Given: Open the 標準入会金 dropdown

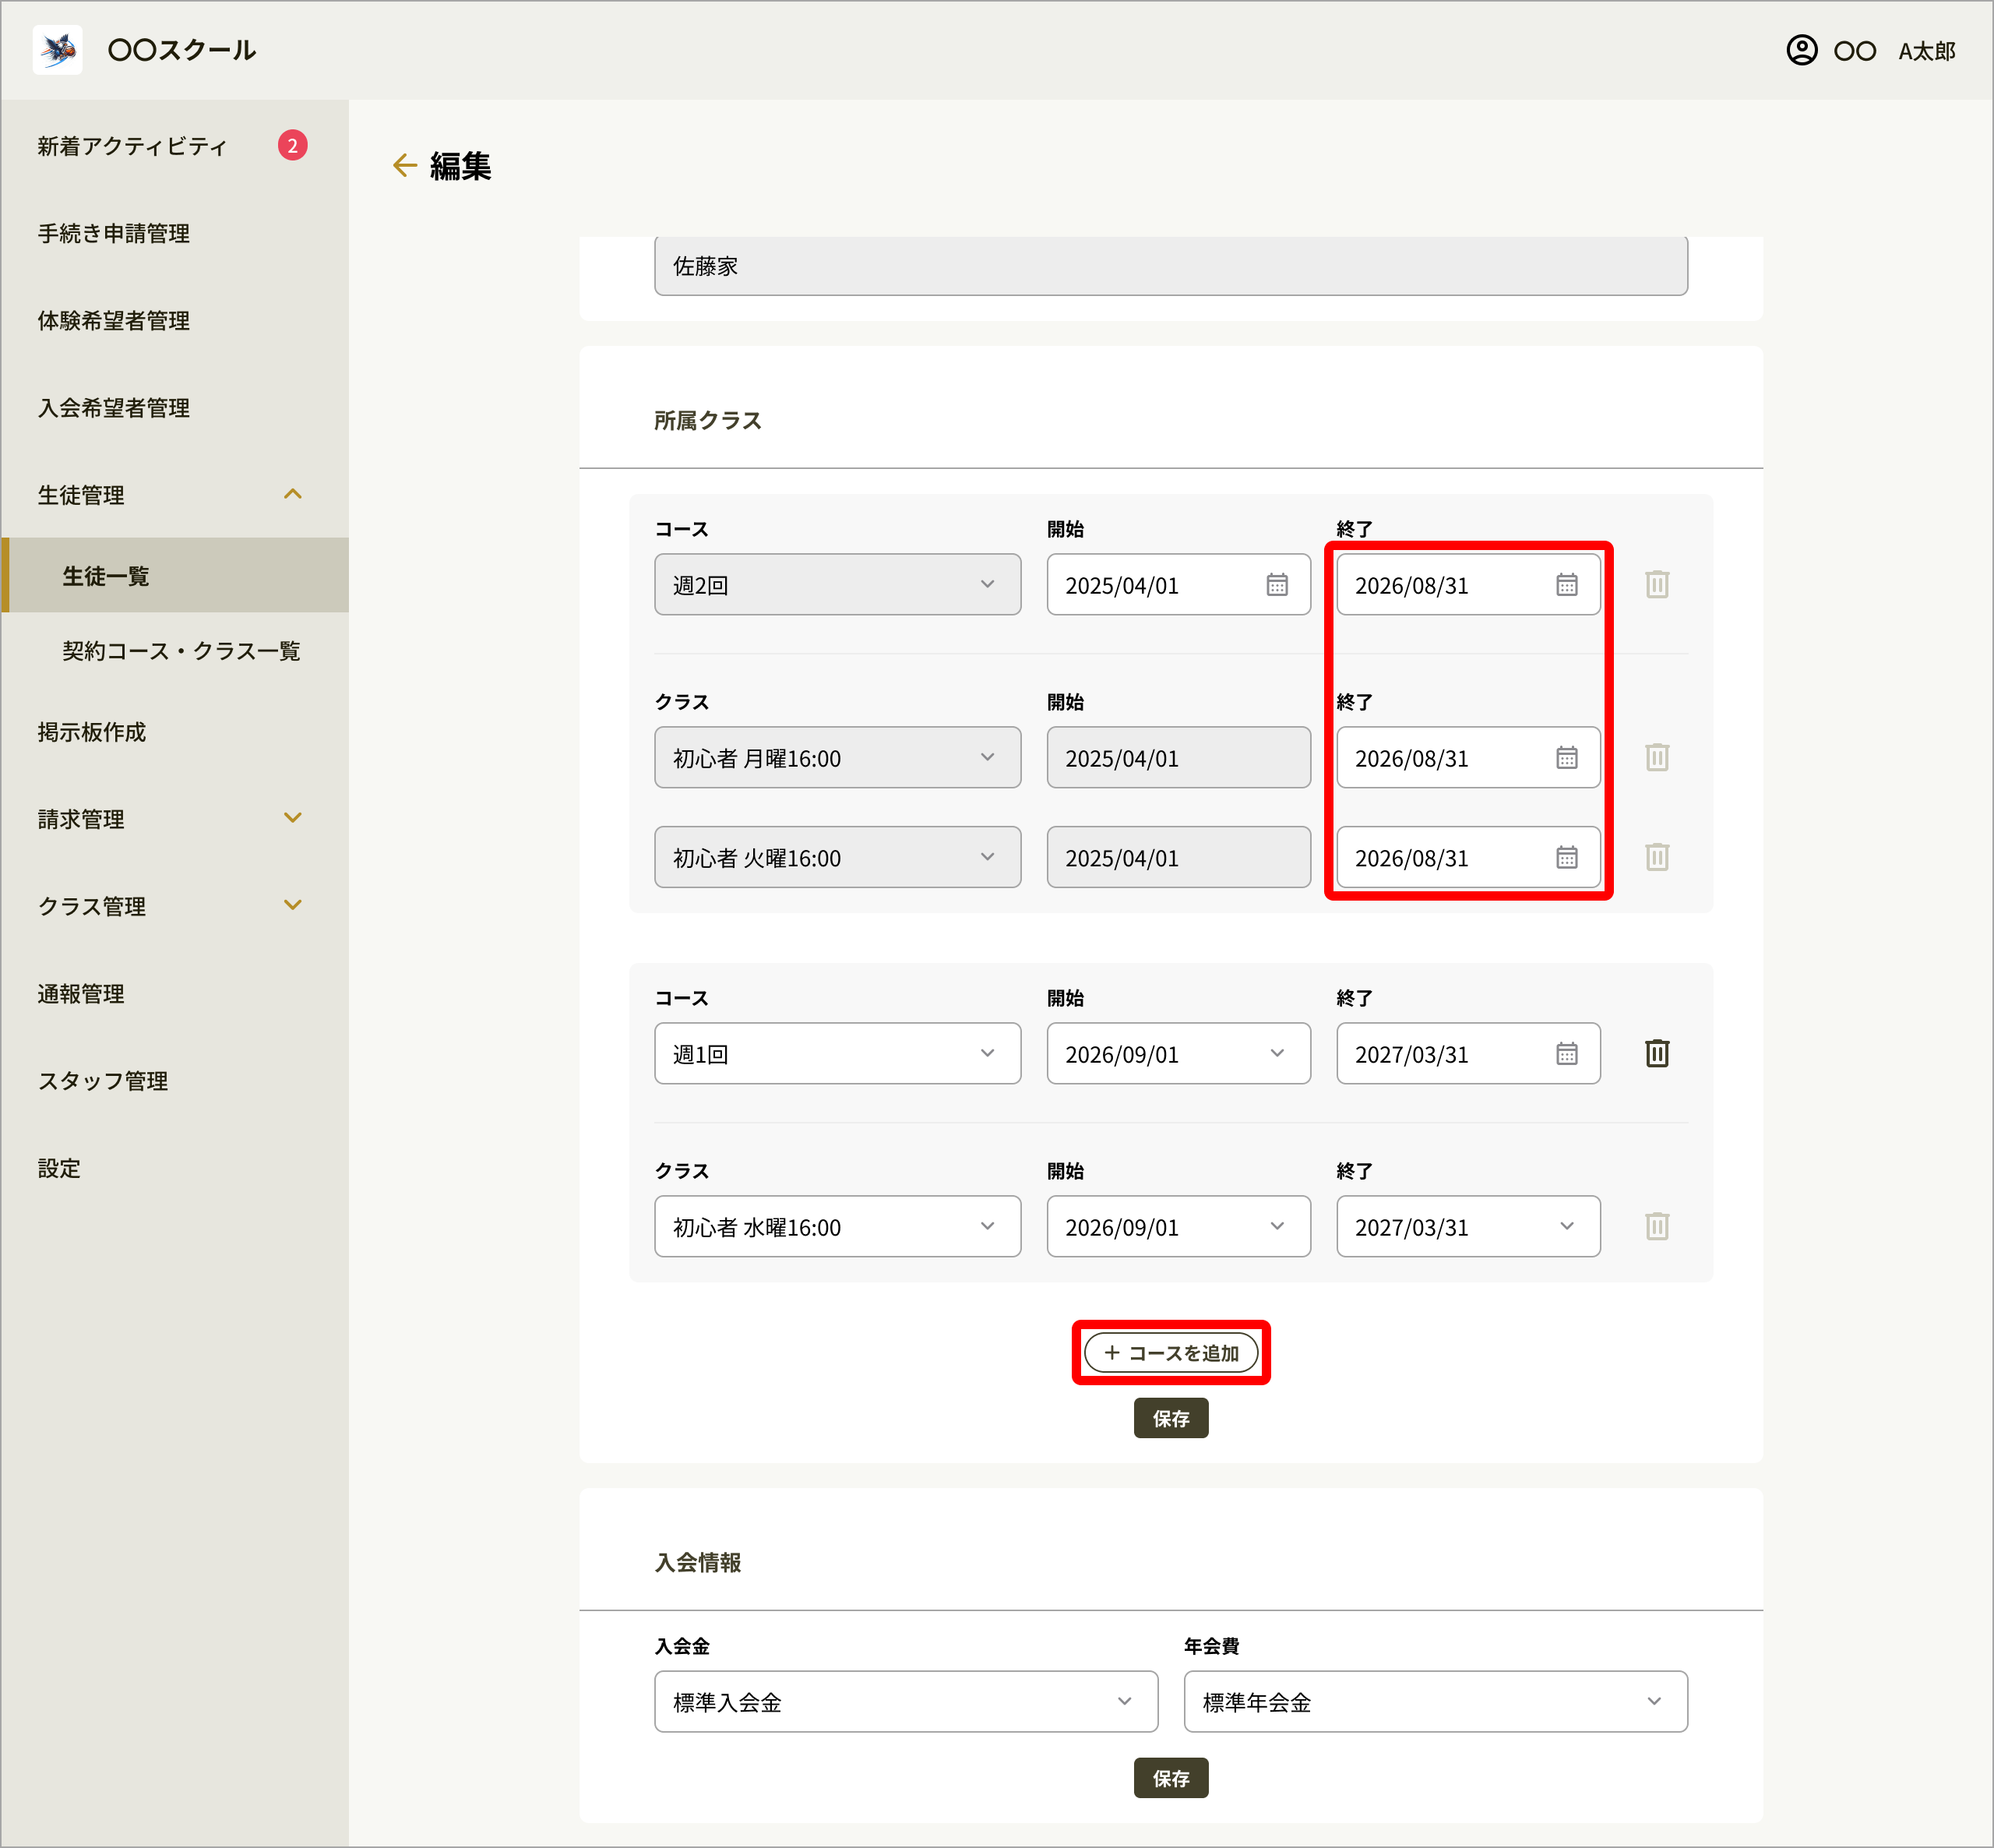Looking at the screenshot, I should 906,1701.
